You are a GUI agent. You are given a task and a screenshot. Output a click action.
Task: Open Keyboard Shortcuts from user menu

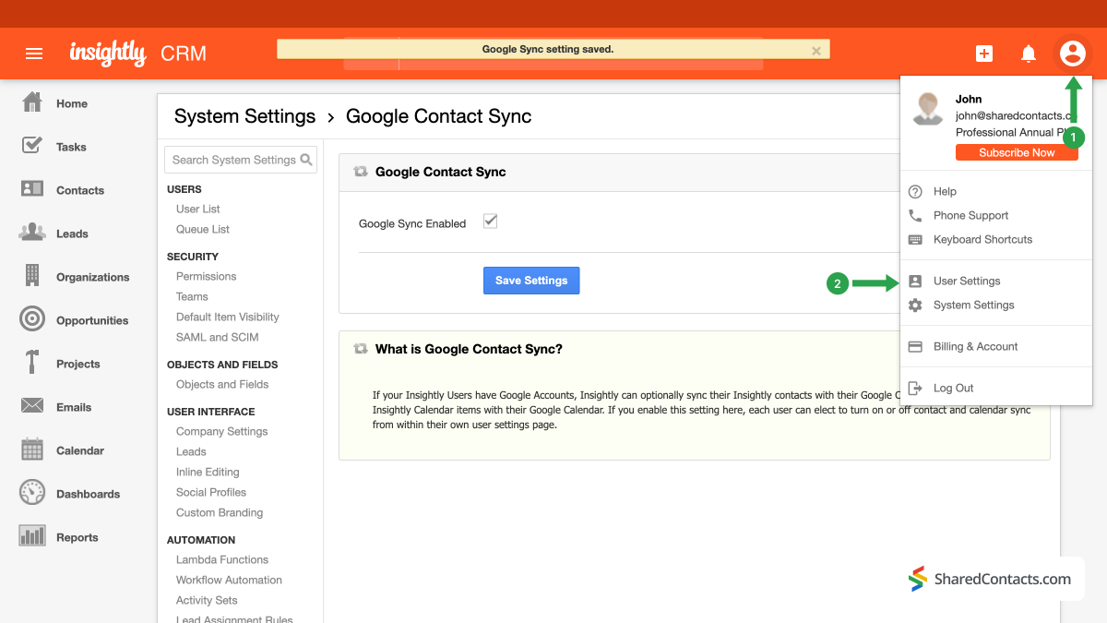982,239
